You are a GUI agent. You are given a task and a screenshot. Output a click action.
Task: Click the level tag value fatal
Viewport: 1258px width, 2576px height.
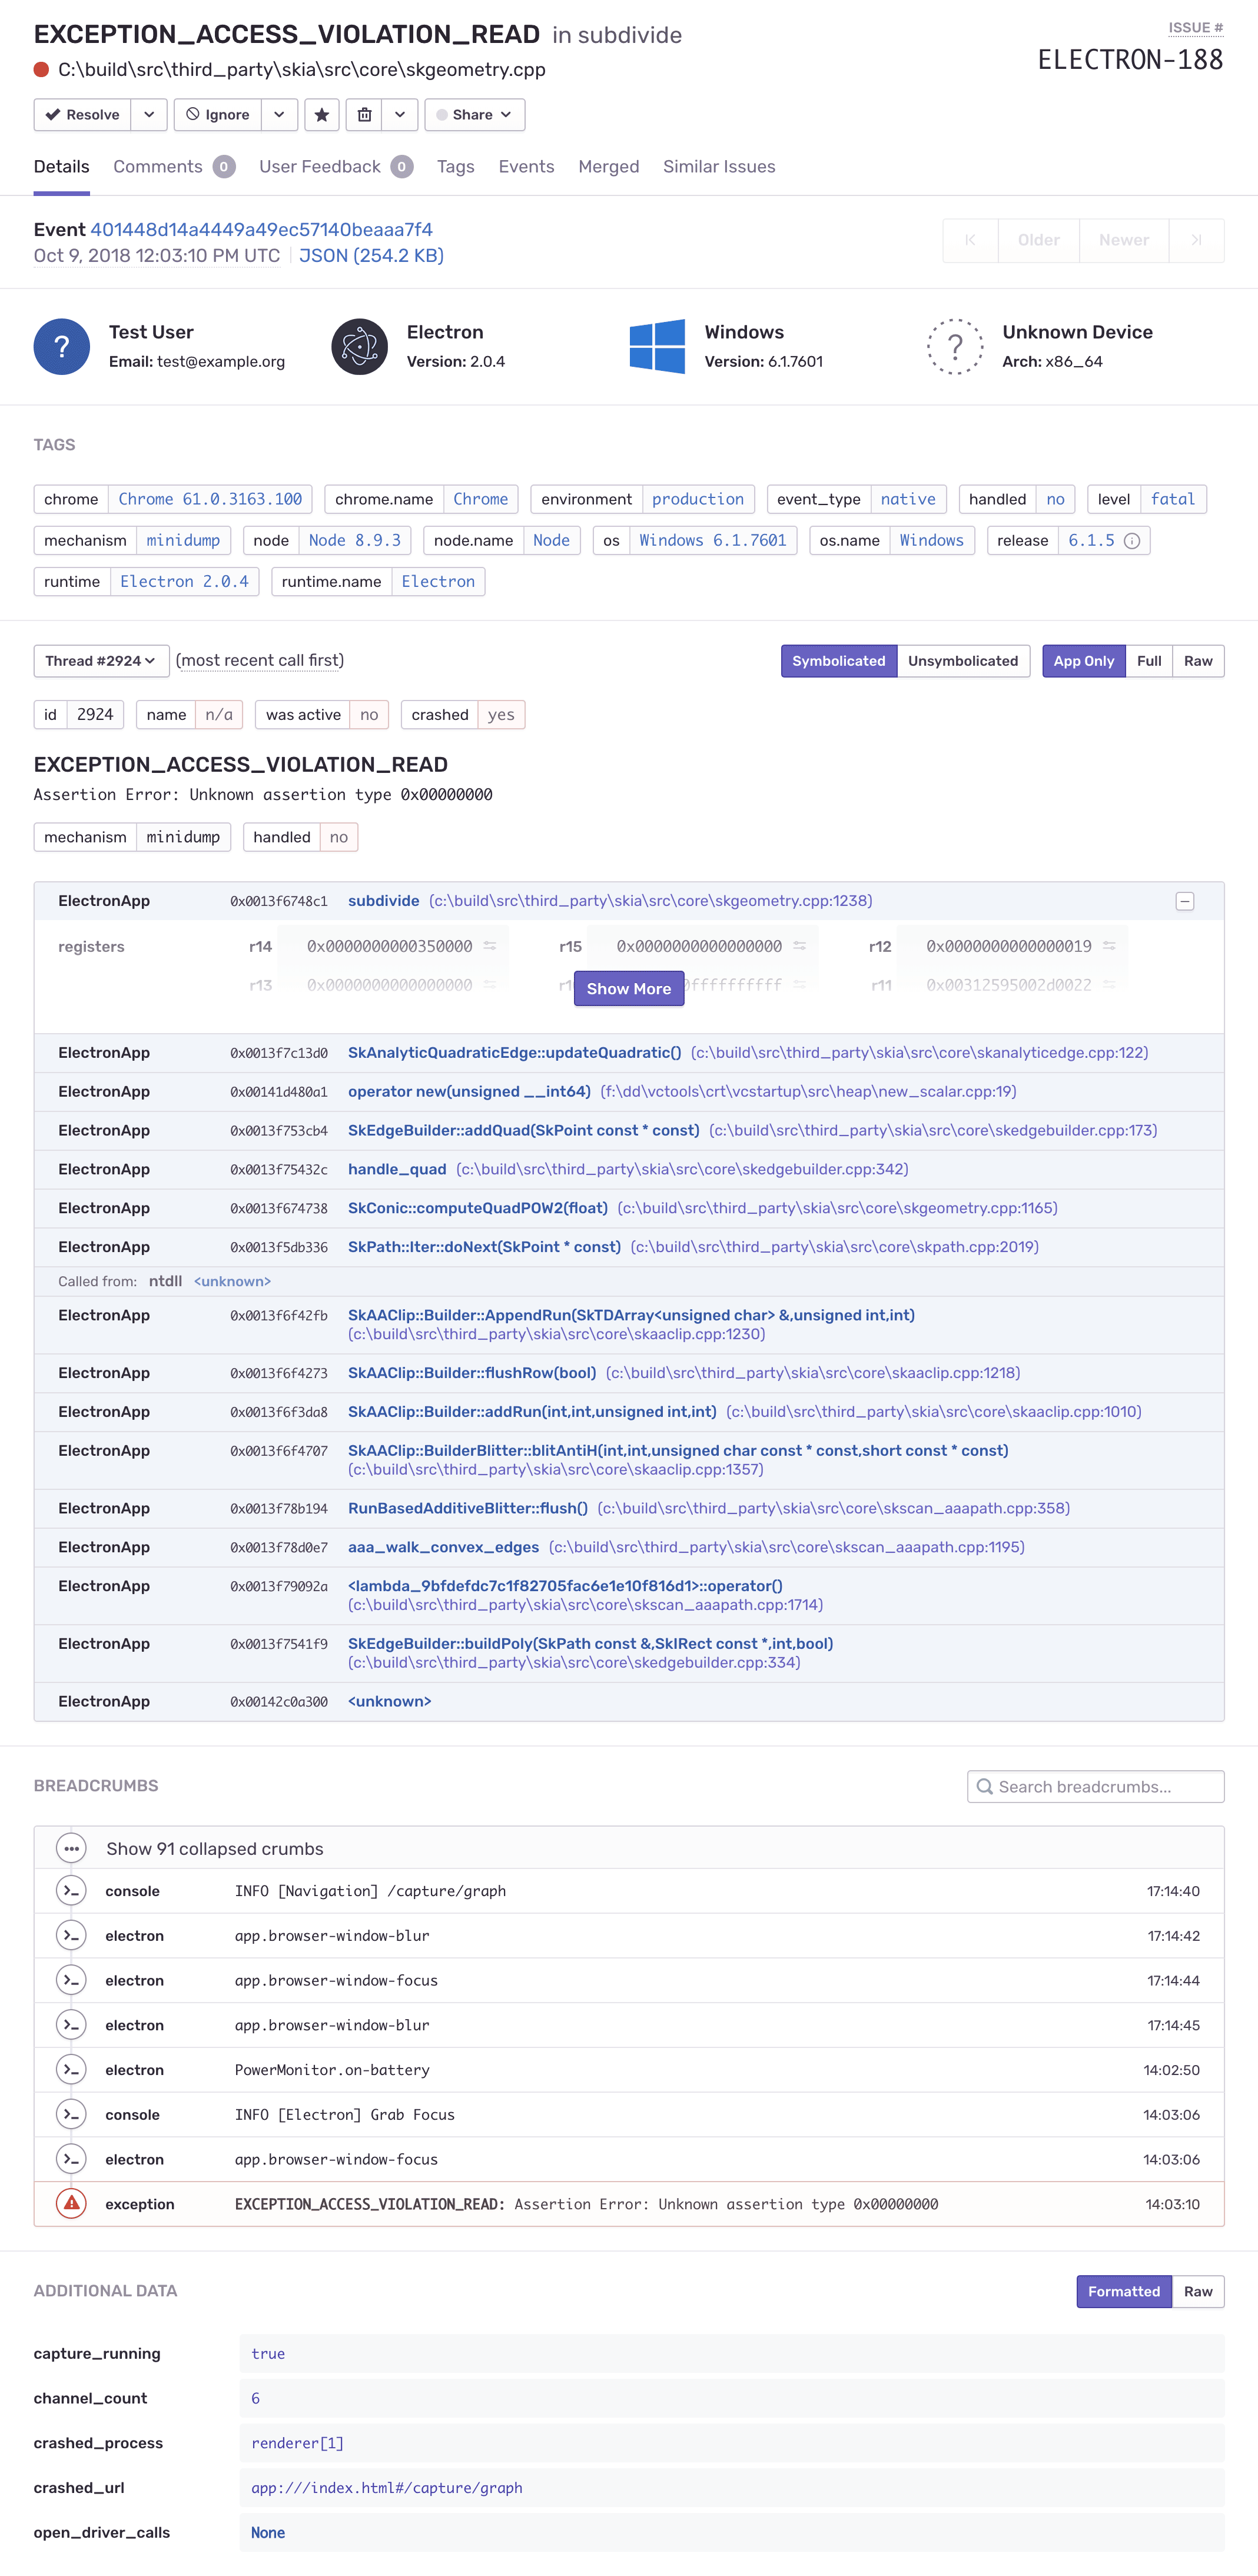[x=1173, y=499]
